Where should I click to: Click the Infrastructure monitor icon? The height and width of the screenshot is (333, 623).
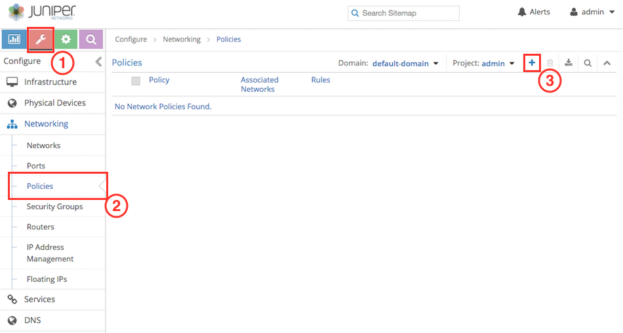[12, 82]
